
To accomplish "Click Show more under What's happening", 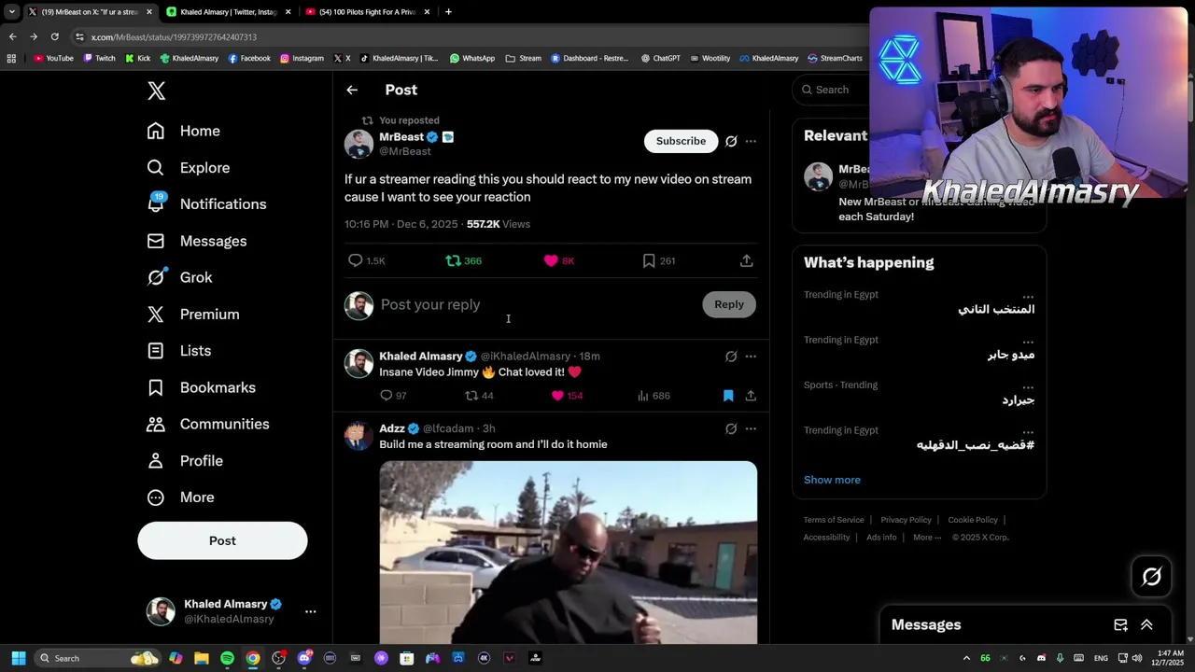I will (x=832, y=480).
